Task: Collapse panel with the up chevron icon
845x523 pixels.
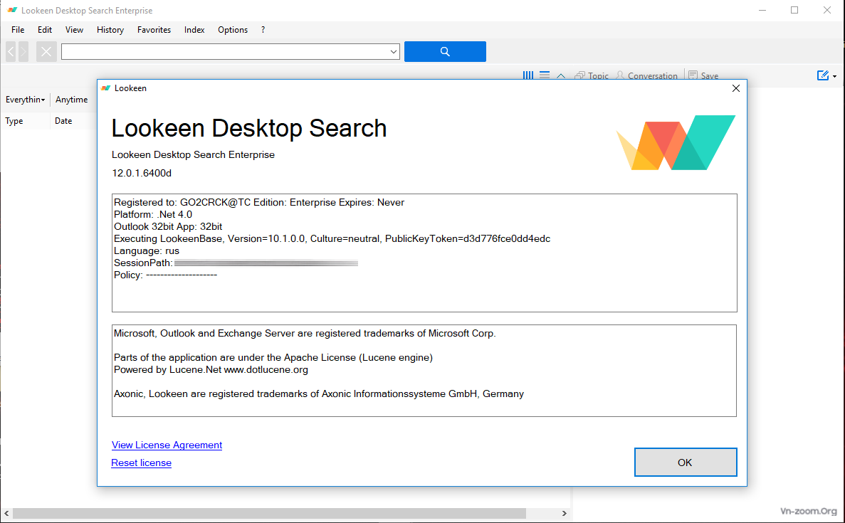Action: click(561, 76)
